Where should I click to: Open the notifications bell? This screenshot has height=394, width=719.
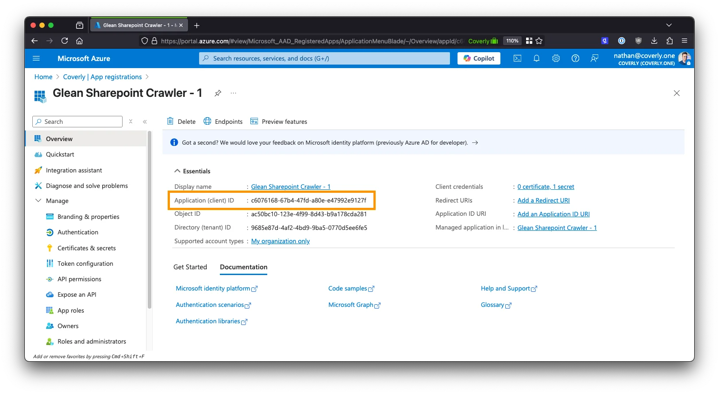(536, 58)
